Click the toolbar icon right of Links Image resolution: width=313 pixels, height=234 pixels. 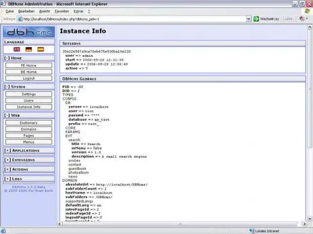pos(302,19)
